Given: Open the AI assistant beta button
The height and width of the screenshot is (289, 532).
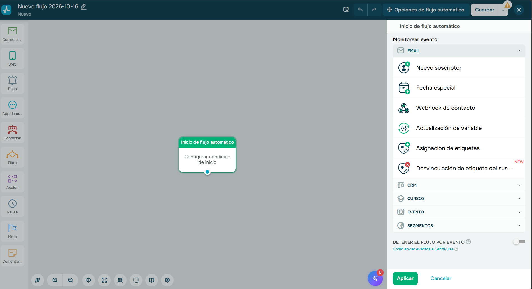Looking at the screenshot, I should point(375,278).
